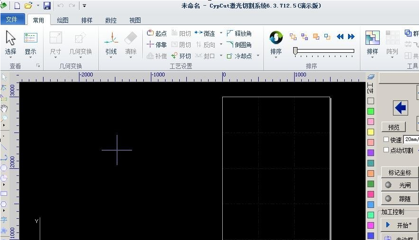Click the orange bring-to-front order icon
The image size is (419, 240).
point(316,36)
